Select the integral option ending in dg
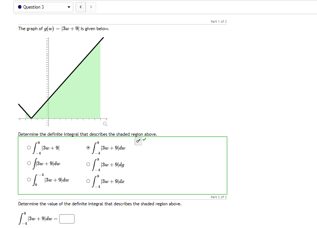 point(88,164)
